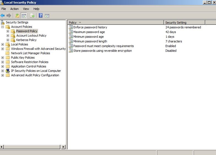Click the Forward arrow toolbar icon

[x=9, y=15]
